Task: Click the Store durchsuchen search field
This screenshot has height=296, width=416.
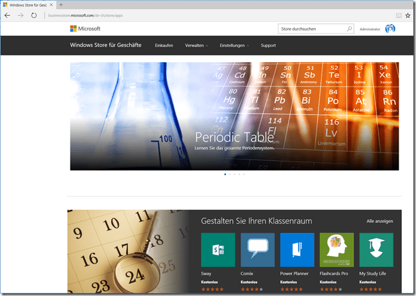Action: tap(311, 29)
